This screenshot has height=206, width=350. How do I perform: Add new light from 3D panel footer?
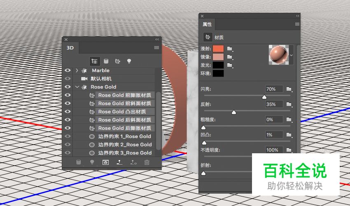92,162
